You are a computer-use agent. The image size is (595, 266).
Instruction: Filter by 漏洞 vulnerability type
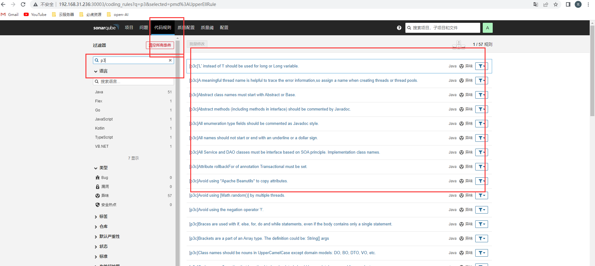pyautogui.click(x=133, y=187)
